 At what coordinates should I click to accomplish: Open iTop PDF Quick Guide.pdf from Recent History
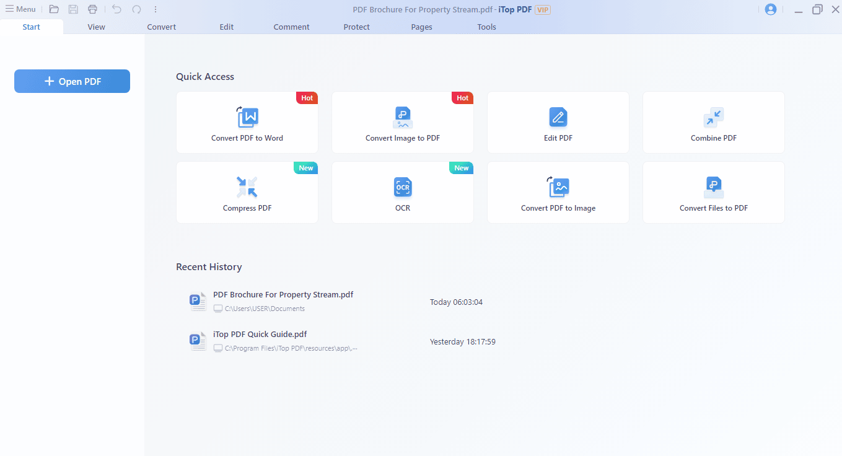(x=260, y=334)
